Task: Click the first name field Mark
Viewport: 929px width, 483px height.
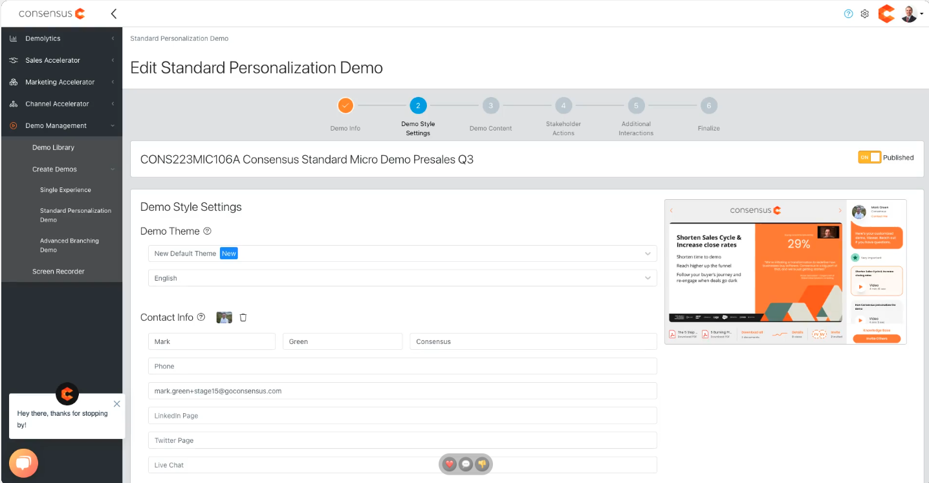Action: click(x=212, y=341)
